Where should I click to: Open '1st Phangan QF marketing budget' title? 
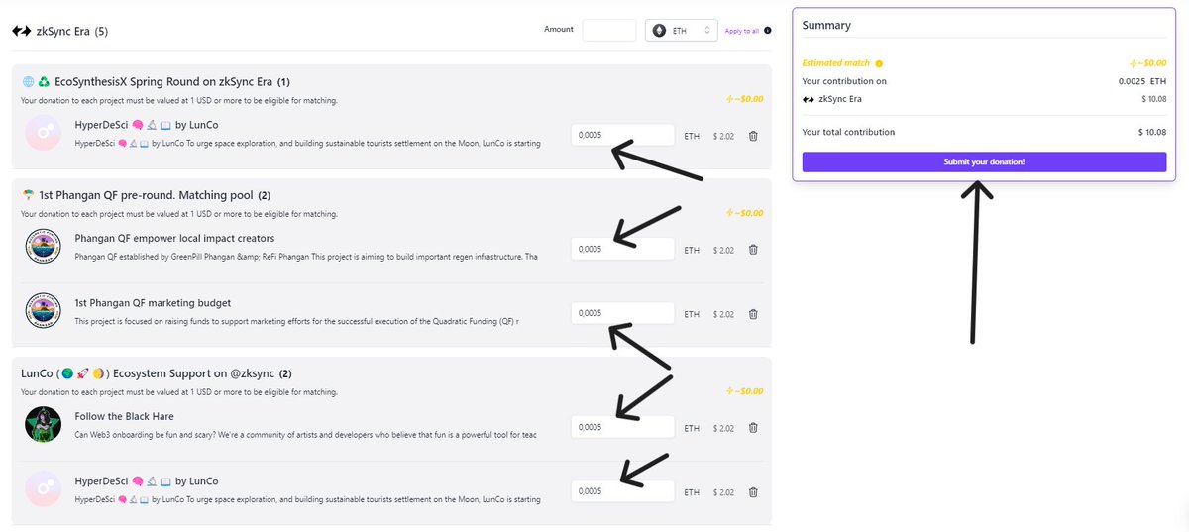[x=153, y=303]
